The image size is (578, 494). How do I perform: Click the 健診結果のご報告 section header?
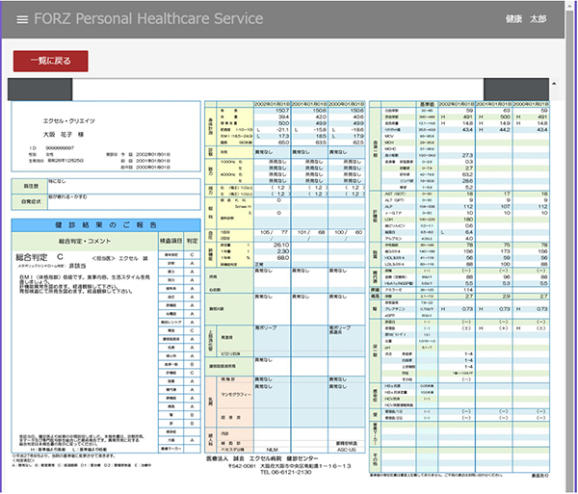coord(101,224)
